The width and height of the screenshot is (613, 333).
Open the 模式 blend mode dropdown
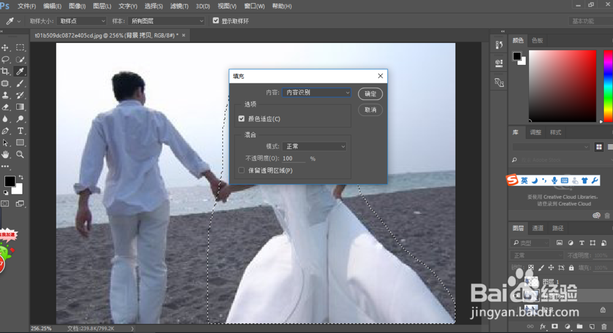tap(314, 147)
